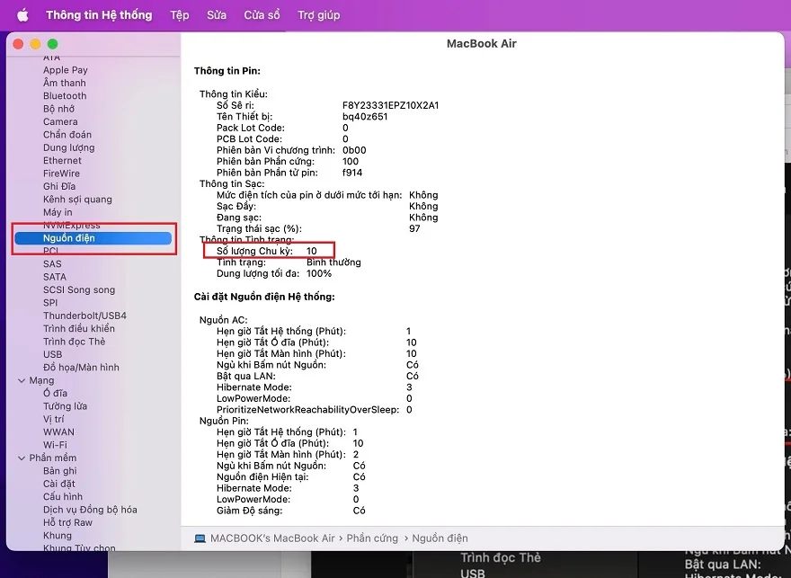Screen dimensions: 791x578
Task: Open the Cửa sổ menu
Action: pos(262,15)
